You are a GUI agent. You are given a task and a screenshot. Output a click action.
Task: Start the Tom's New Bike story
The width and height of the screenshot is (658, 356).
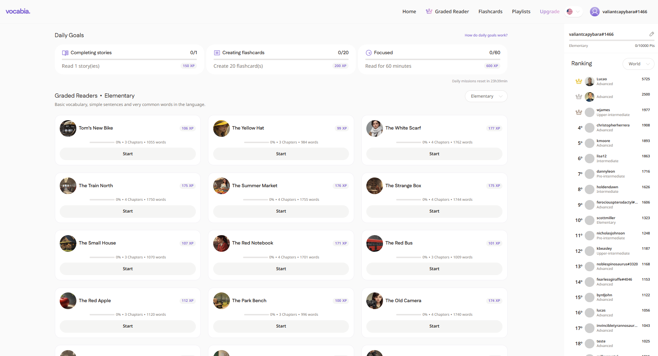click(x=127, y=154)
